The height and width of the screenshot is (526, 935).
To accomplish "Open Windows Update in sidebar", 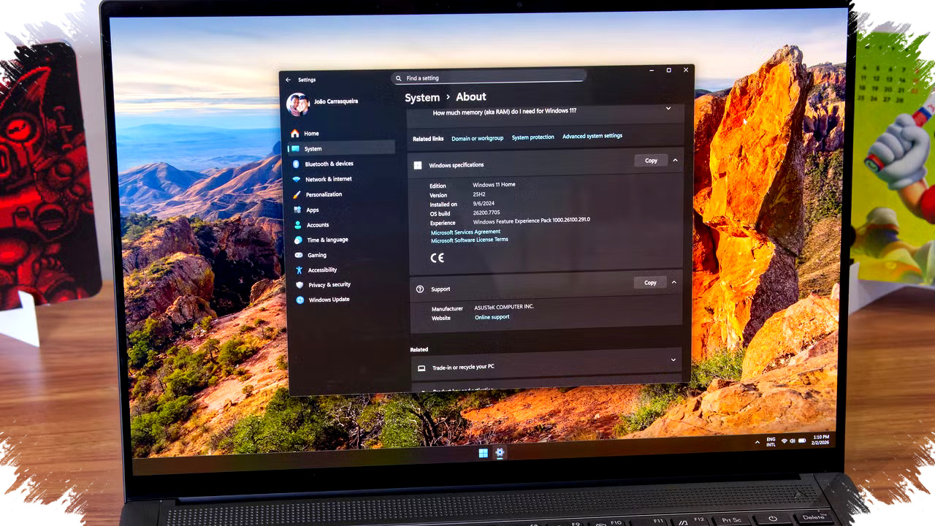I will pos(329,300).
